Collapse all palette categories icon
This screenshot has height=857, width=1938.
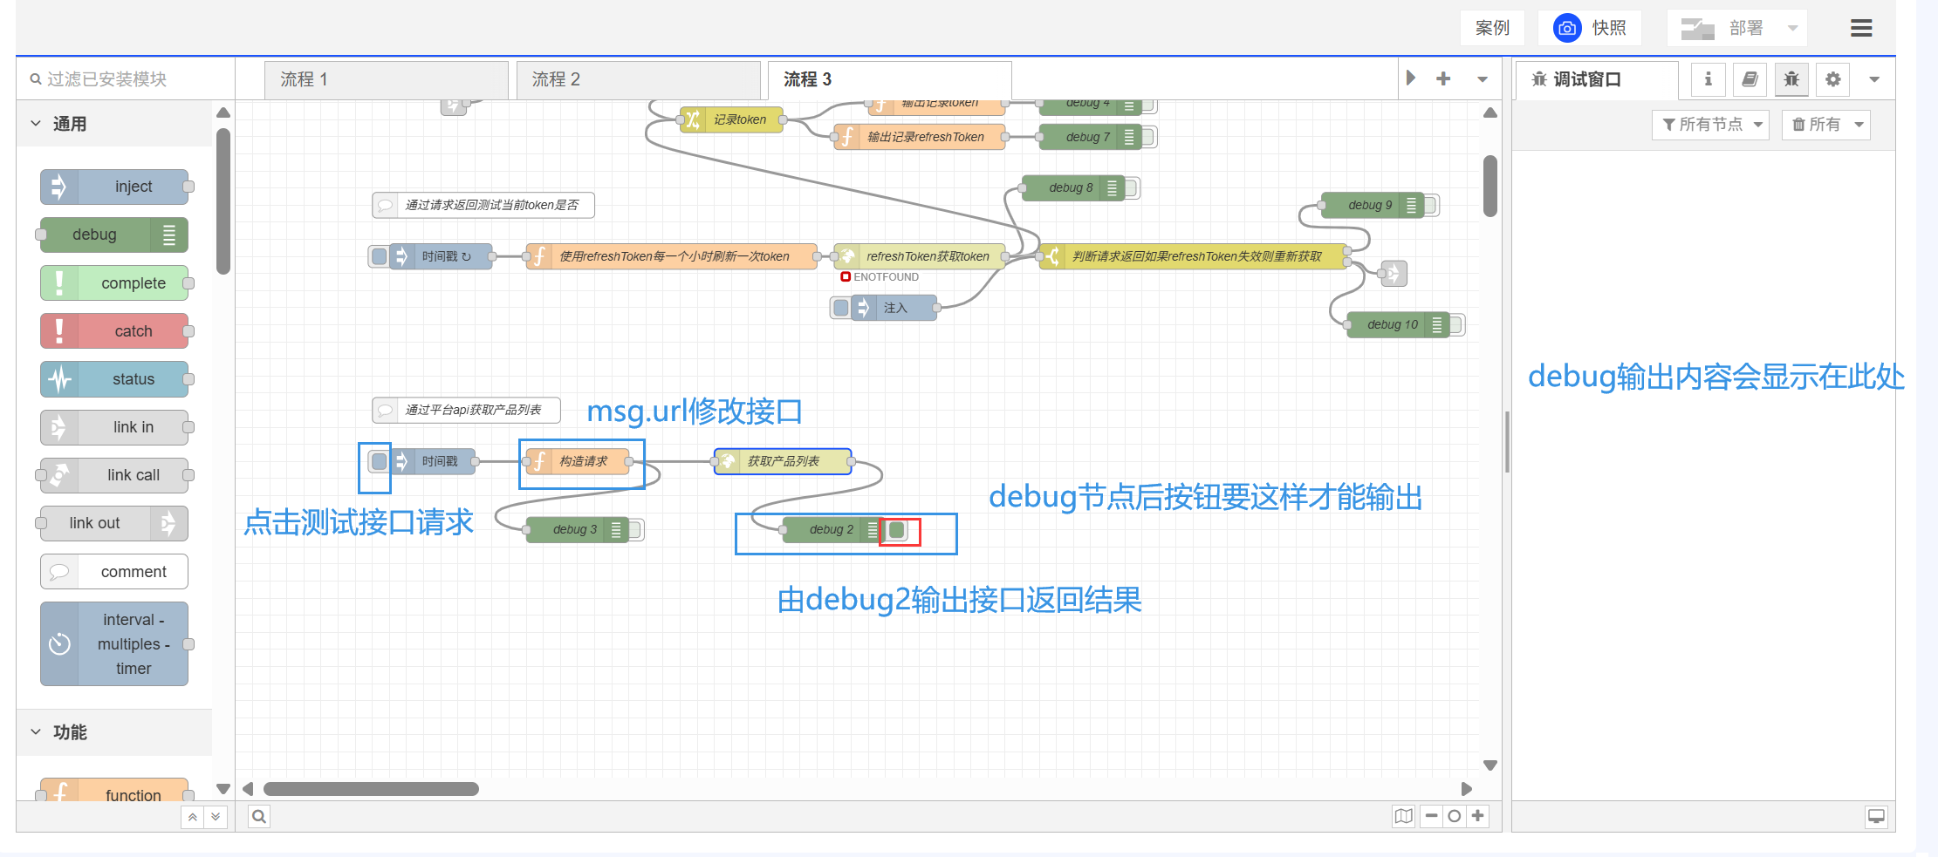pyautogui.click(x=192, y=817)
